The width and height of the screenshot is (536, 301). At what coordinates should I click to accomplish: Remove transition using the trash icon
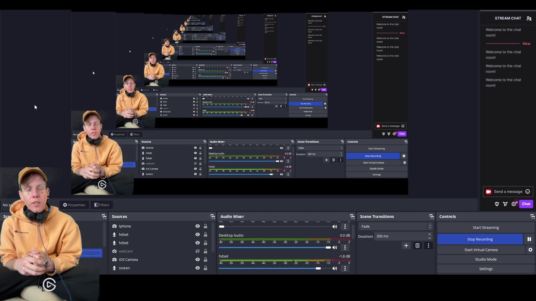417,245
